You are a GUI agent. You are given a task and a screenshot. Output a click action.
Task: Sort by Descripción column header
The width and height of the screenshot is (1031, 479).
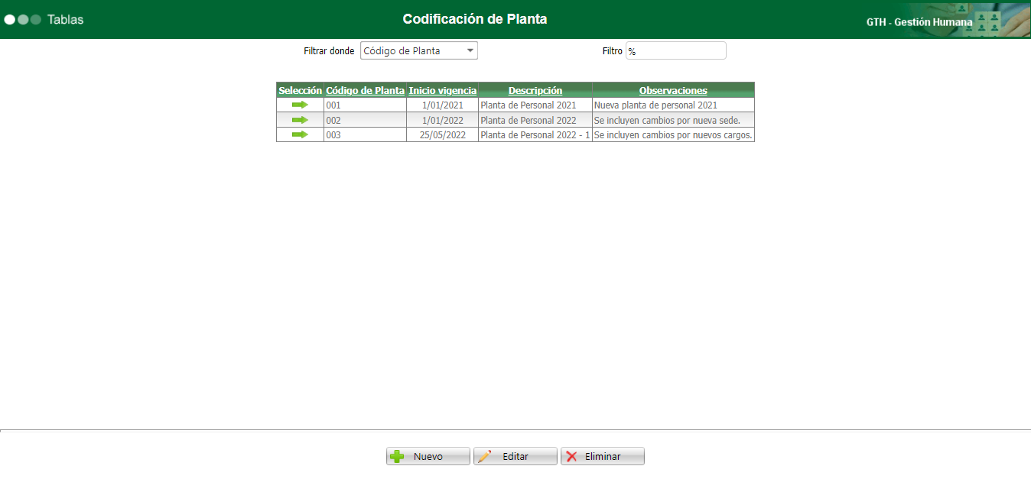point(535,90)
